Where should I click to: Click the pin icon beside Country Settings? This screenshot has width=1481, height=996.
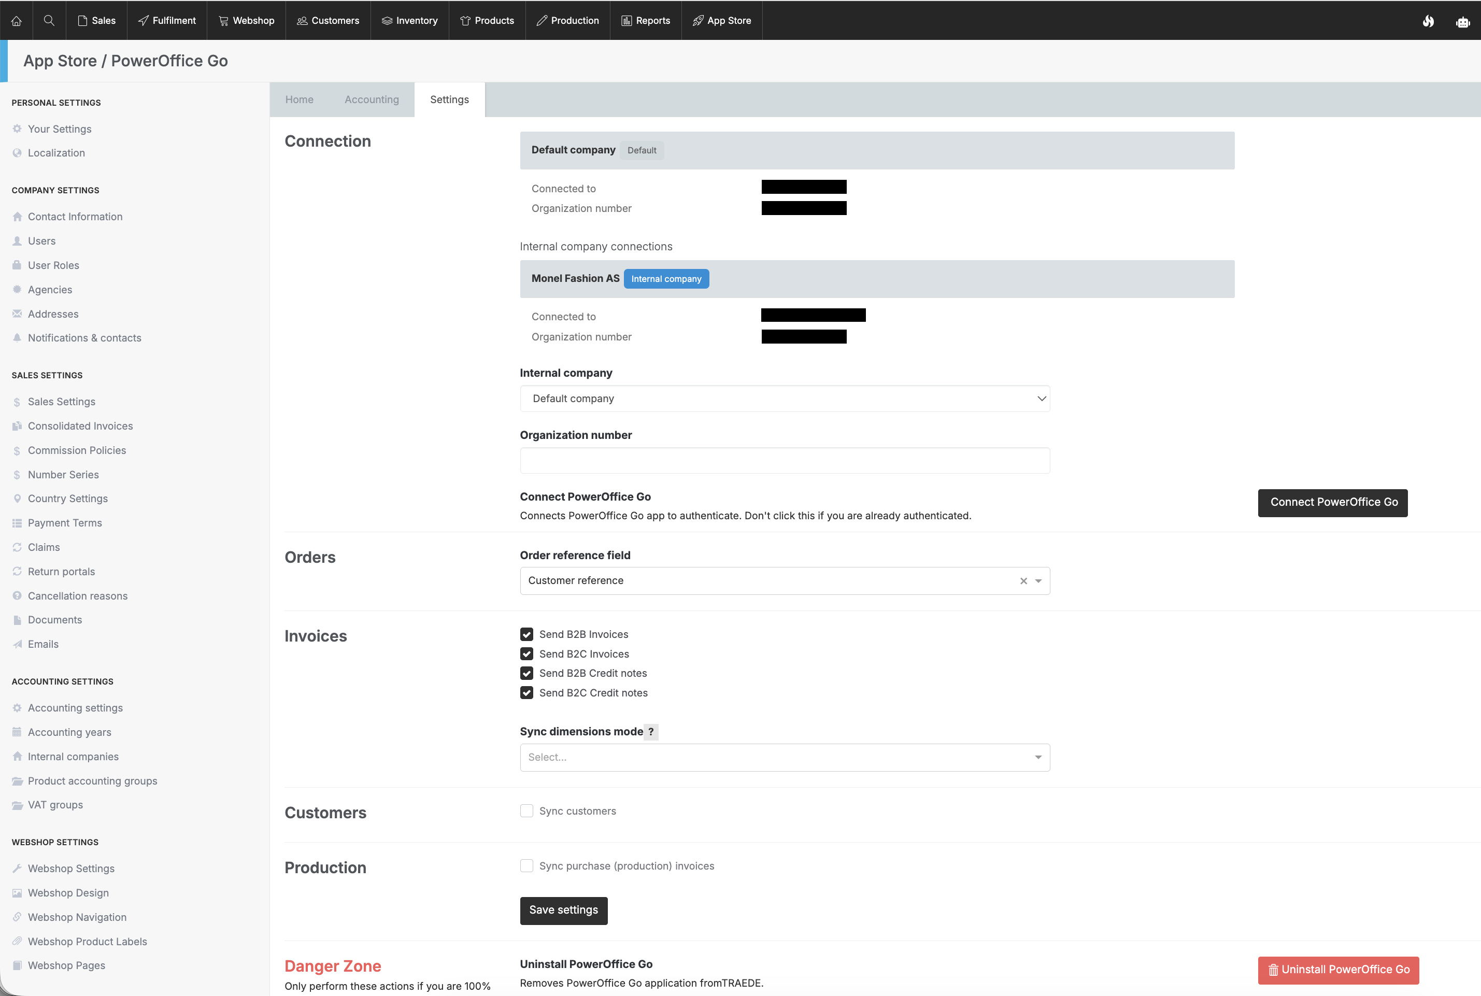click(x=17, y=499)
